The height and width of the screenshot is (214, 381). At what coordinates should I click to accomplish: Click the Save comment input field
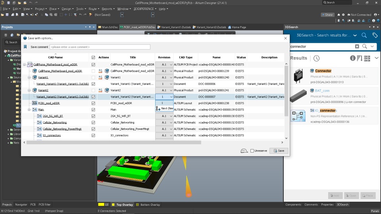100,47
